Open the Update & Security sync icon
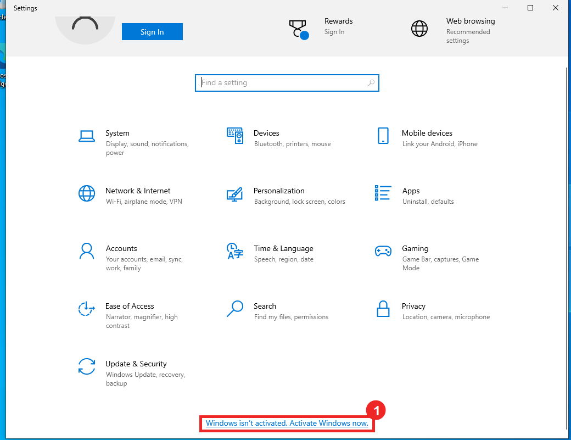Image resolution: width=571 pixels, height=440 pixels. (87, 366)
